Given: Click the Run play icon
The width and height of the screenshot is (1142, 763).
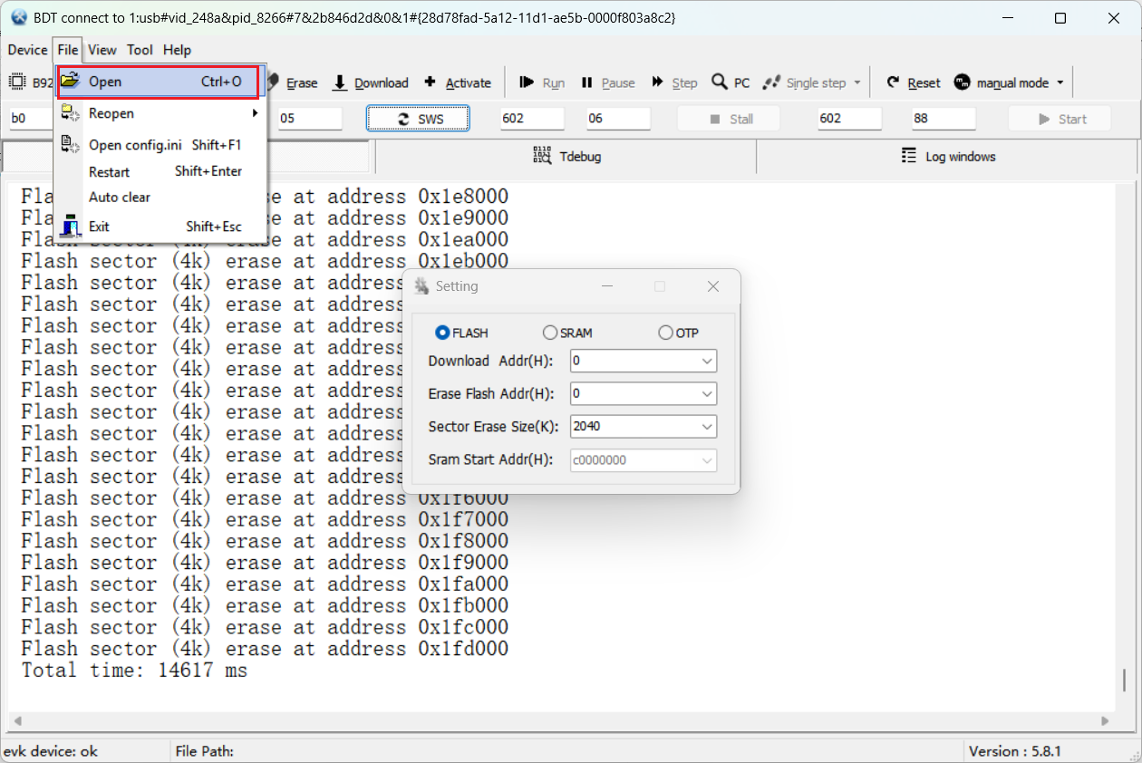Looking at the screenshot, I should [x=527, y=82].
